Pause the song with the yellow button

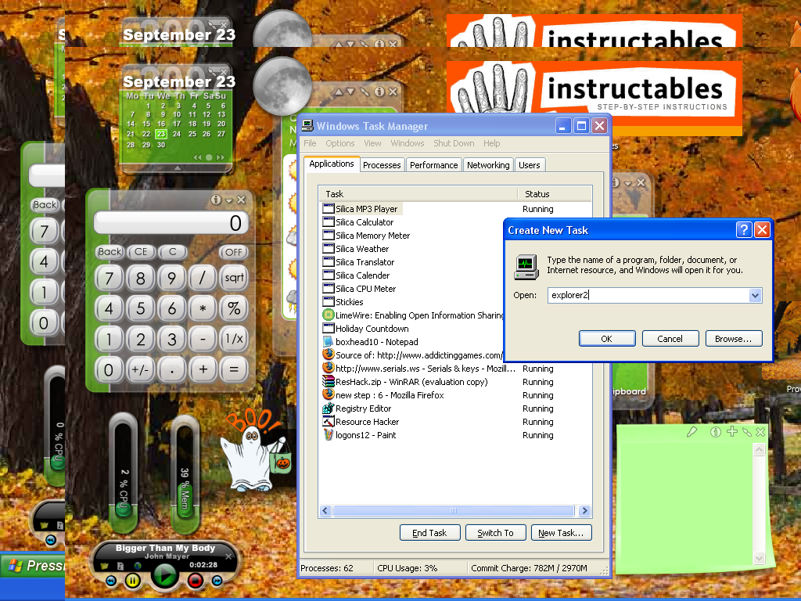click(132, 581)
